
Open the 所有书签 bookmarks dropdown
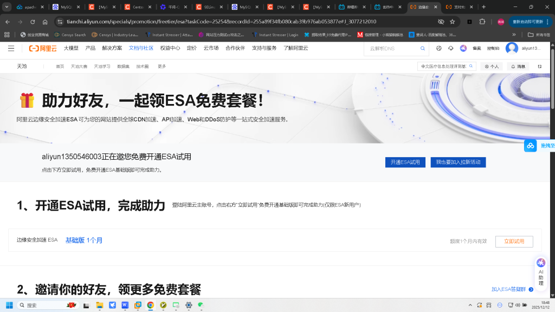coord(542,34)
